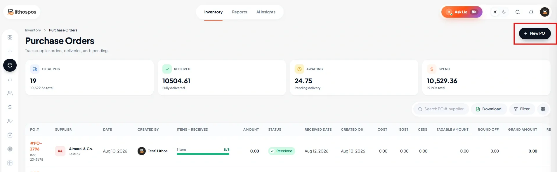Switch to light theme sun icon
The width and height of the screenshot is (557, 172).
click(x=495, y=12)
